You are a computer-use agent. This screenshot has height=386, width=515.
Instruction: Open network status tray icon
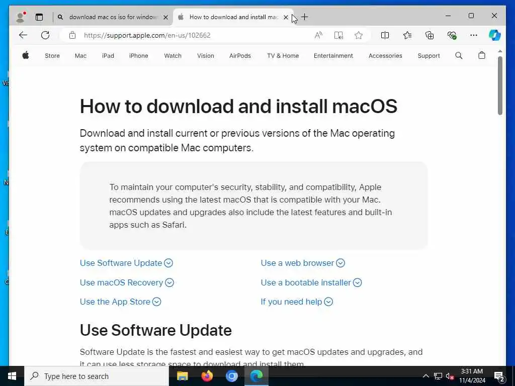(x=438, y=376)
